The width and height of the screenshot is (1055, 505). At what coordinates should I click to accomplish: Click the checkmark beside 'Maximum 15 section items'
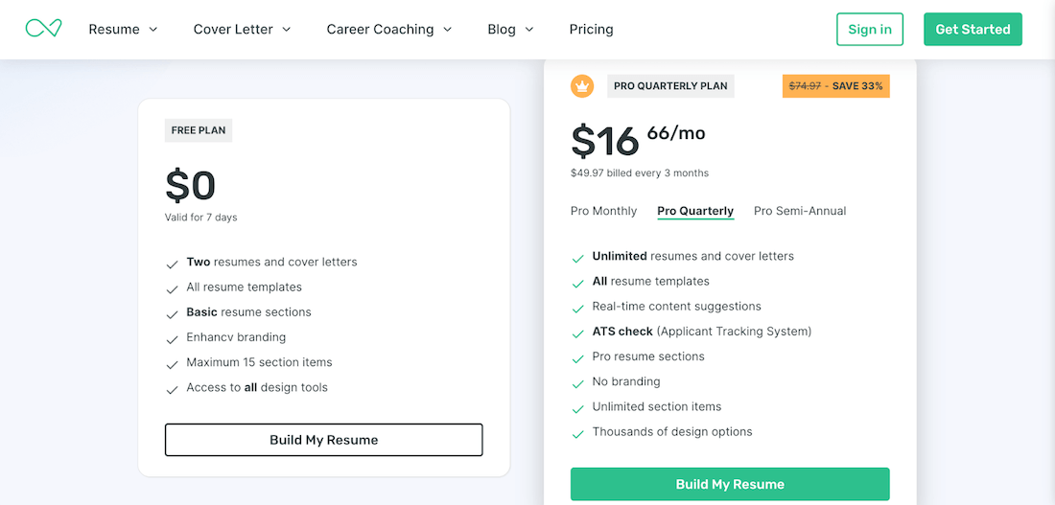172,364
